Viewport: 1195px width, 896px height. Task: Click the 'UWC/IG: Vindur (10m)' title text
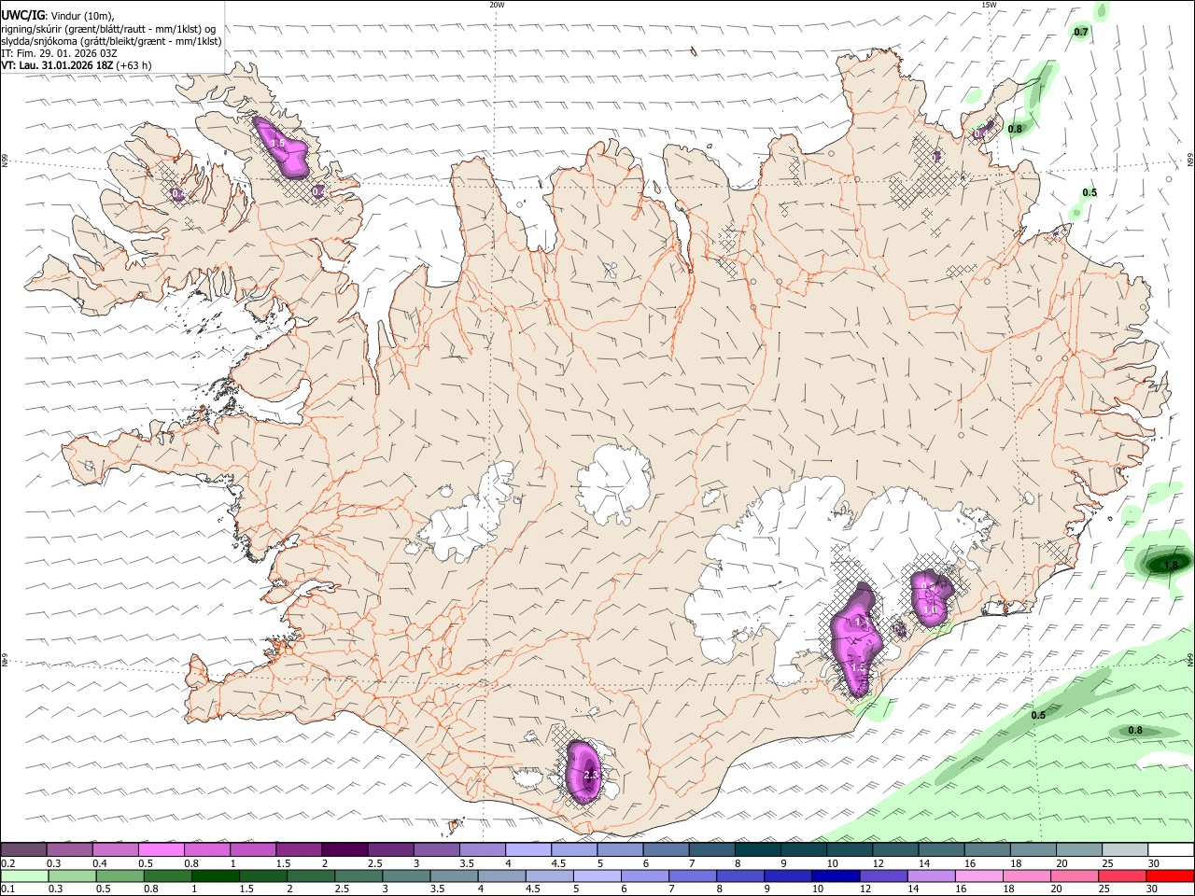pyautogui.click(x=58, y=16)
